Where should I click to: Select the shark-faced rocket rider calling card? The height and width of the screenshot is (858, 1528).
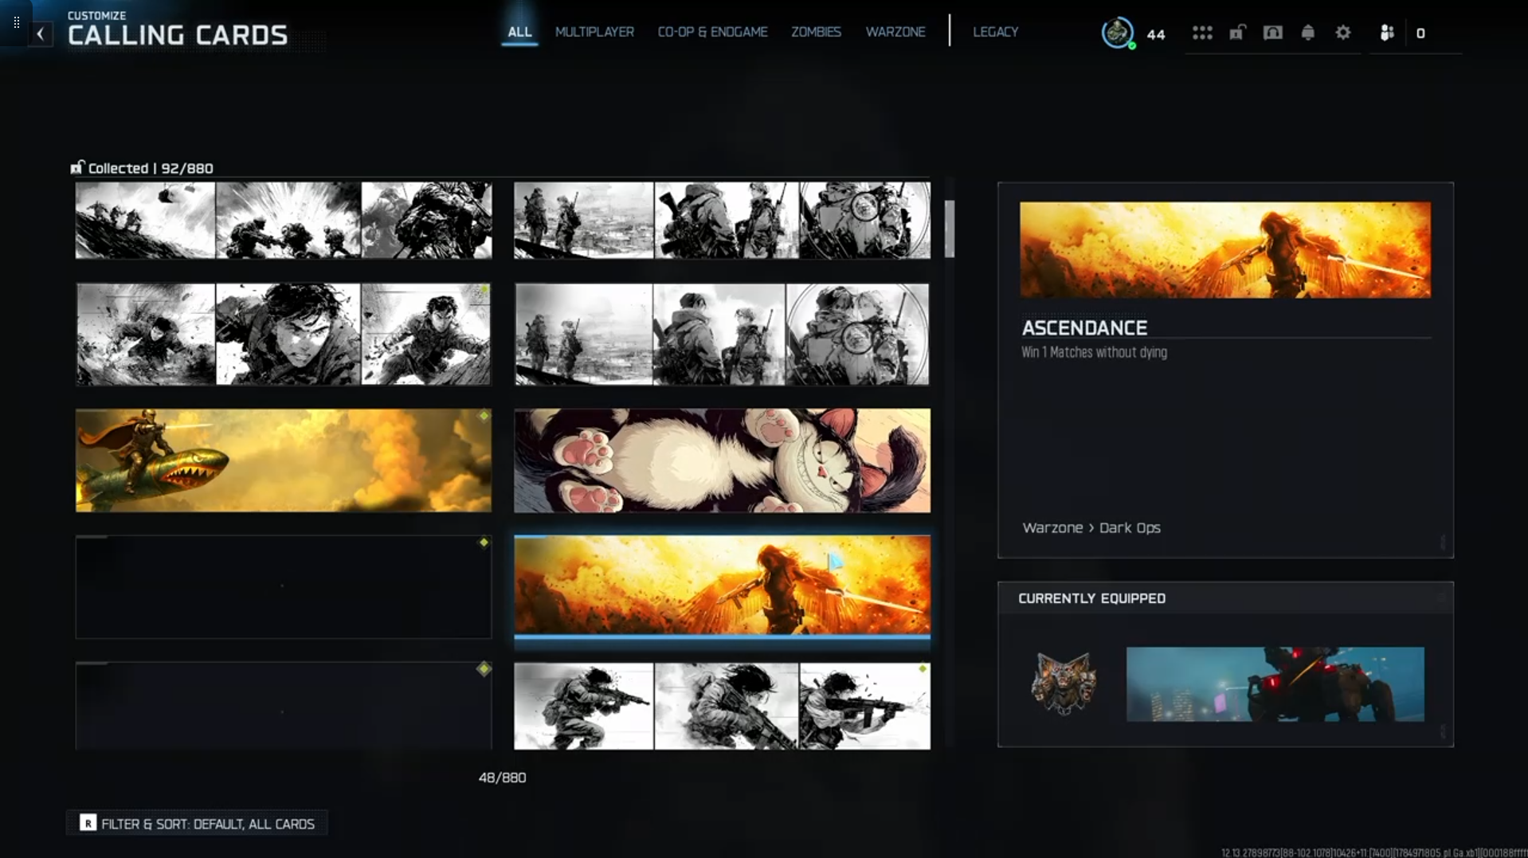click(x=284, y=460)
